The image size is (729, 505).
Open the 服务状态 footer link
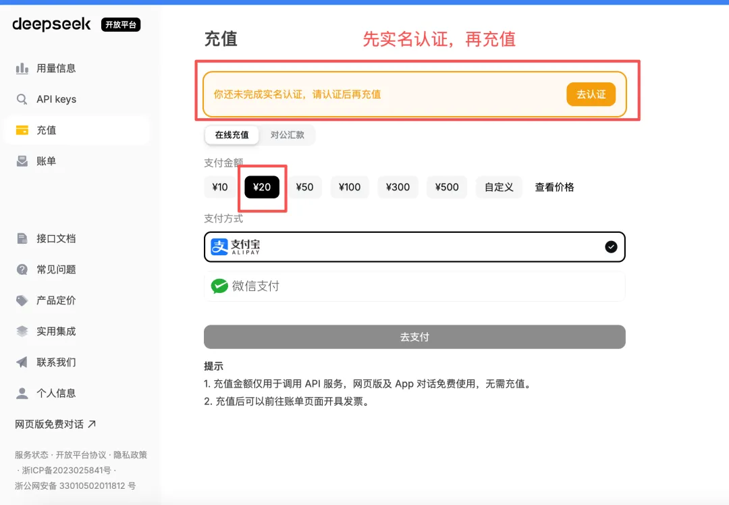click(x=32, y=455)
